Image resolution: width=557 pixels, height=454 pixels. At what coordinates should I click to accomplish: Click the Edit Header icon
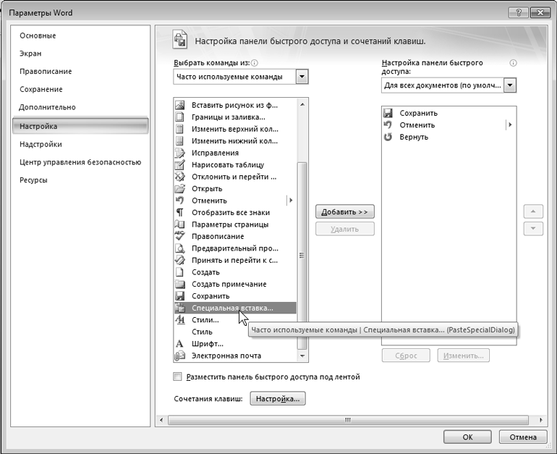[x=180, y=129]
